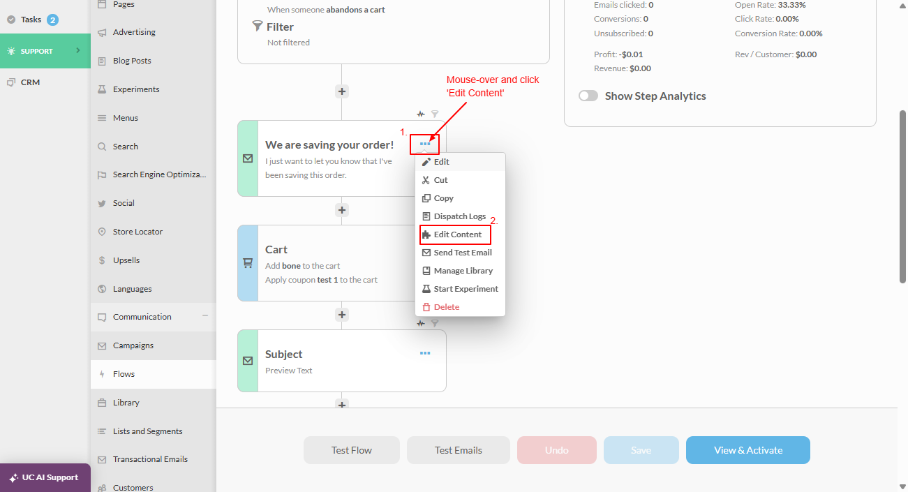Viewport: 908px width, 492px height.
Task: Choose Send Test Email menu entry
Action: [460, 253]
